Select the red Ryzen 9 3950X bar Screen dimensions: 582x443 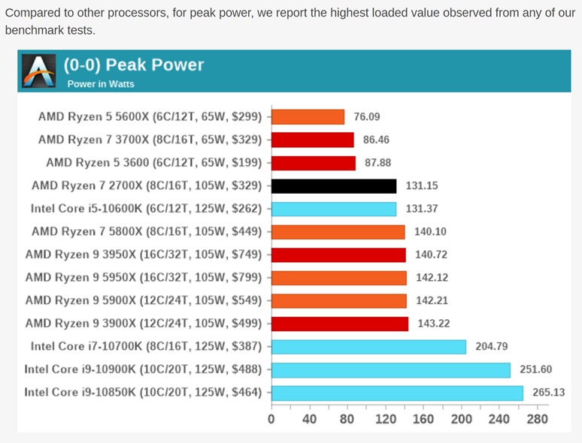(338, 255)
